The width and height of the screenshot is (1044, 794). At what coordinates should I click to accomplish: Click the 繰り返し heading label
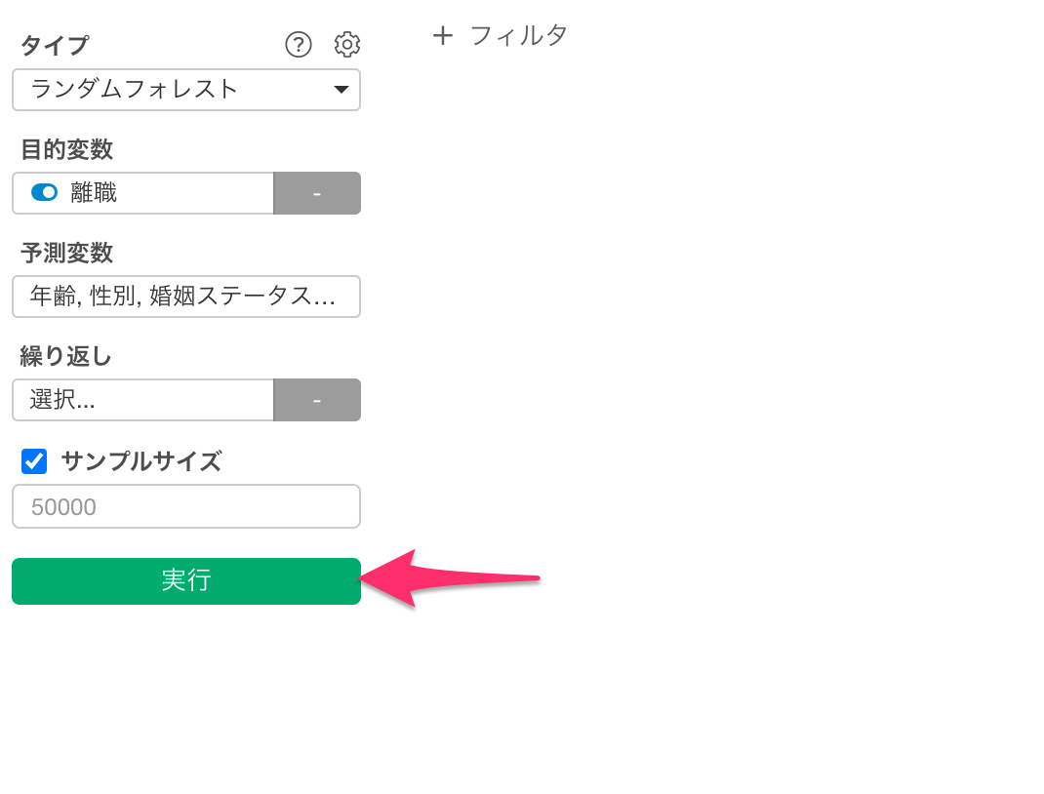pos(65,356)
